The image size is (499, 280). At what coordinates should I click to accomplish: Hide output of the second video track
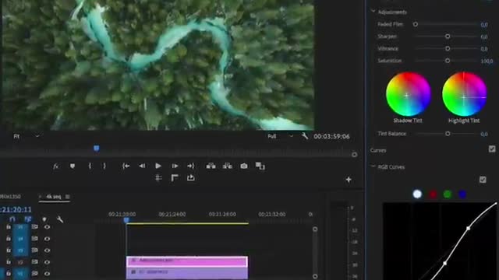47,239
